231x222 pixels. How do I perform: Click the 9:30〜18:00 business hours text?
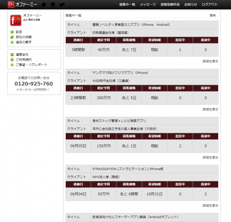point(33,90)
